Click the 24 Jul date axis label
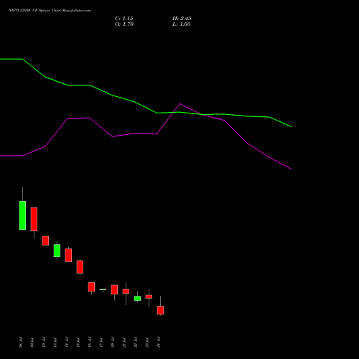 [x=159, y=342]
